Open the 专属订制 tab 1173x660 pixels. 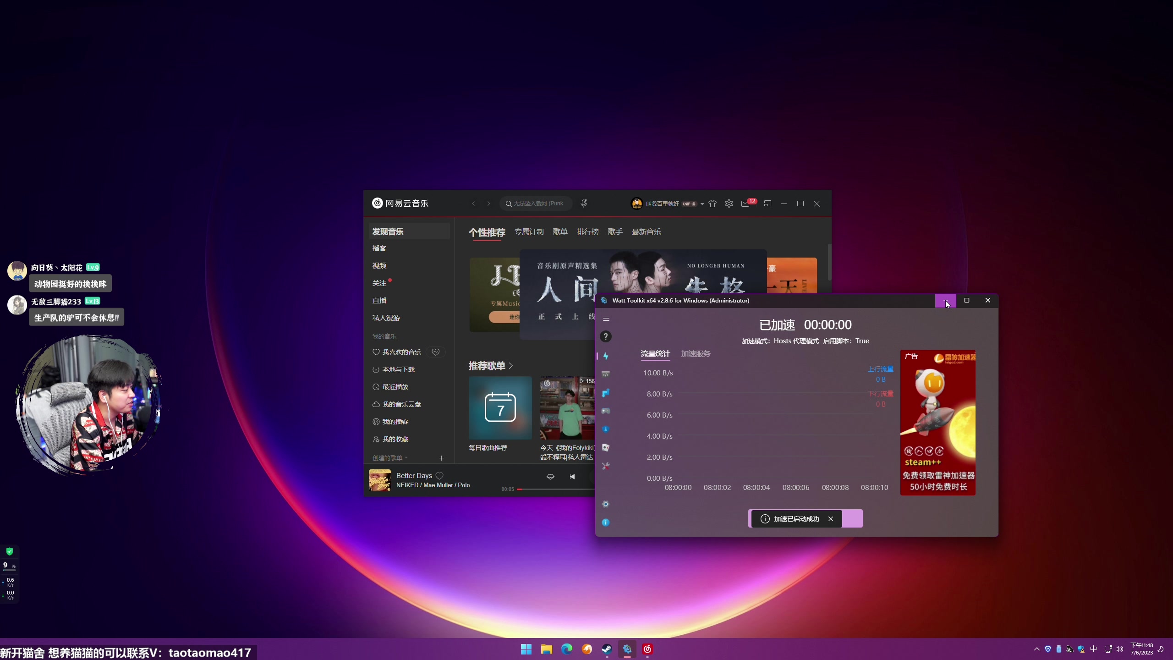(529, 232)
